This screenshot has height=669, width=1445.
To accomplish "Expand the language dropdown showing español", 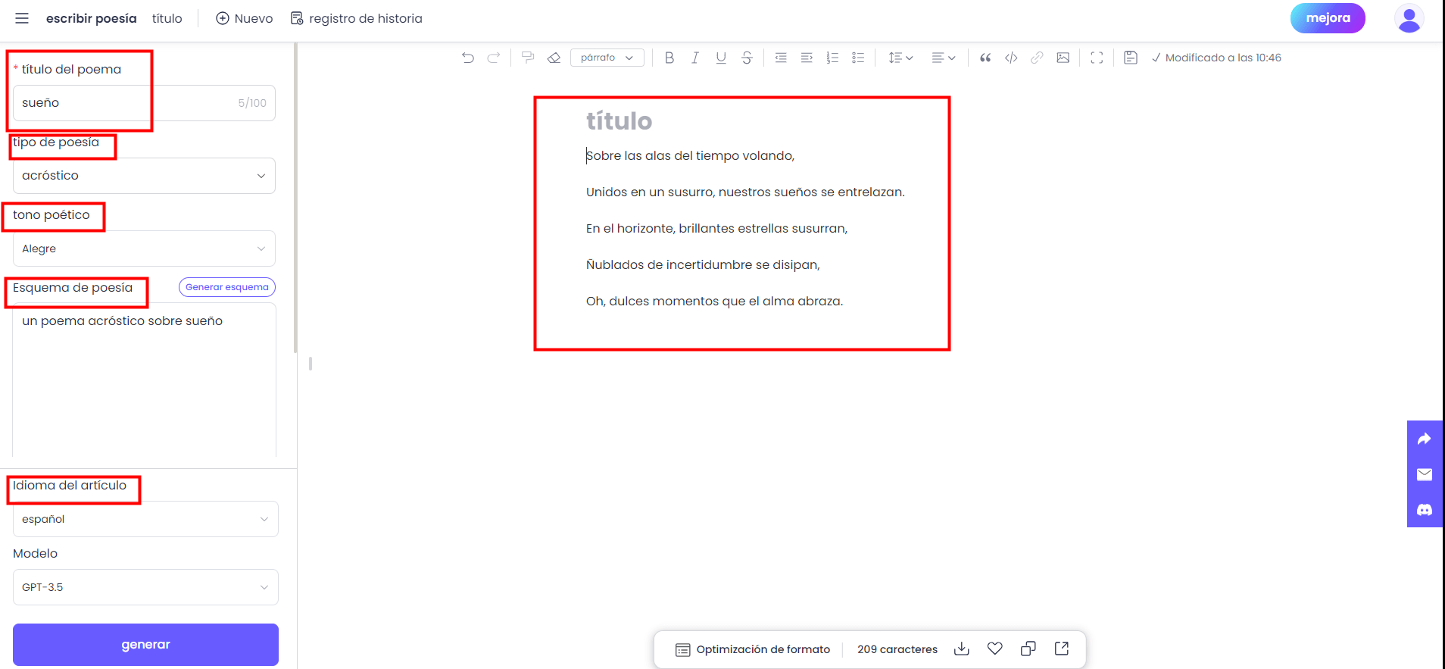I will (145, 519).
